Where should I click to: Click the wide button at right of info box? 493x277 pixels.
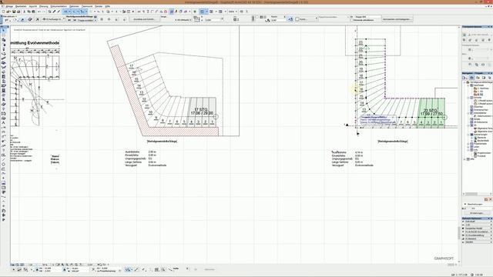click(397, 19)
